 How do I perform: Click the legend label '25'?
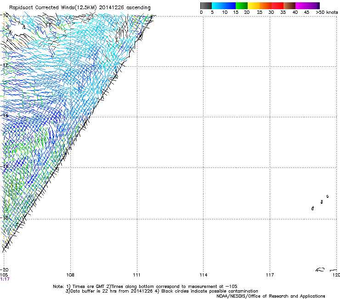[260, 12]
